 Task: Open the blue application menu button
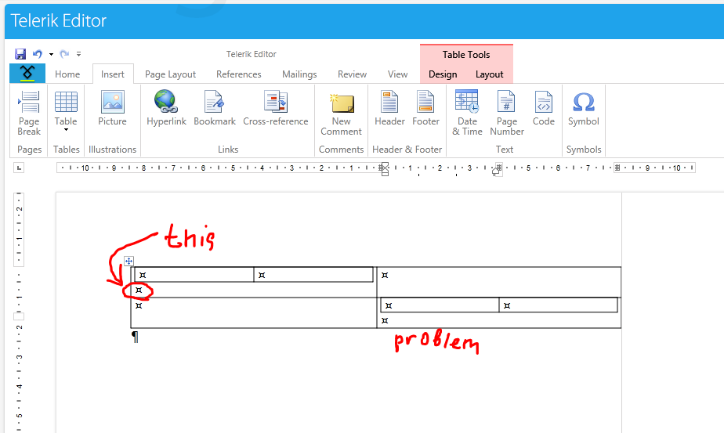pyautogui.click(x=27, y=74)
